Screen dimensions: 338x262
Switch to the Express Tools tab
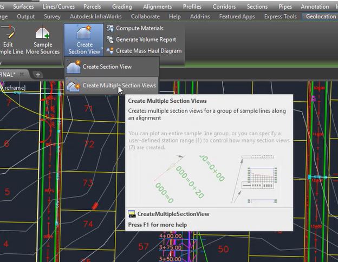(281, 16)
